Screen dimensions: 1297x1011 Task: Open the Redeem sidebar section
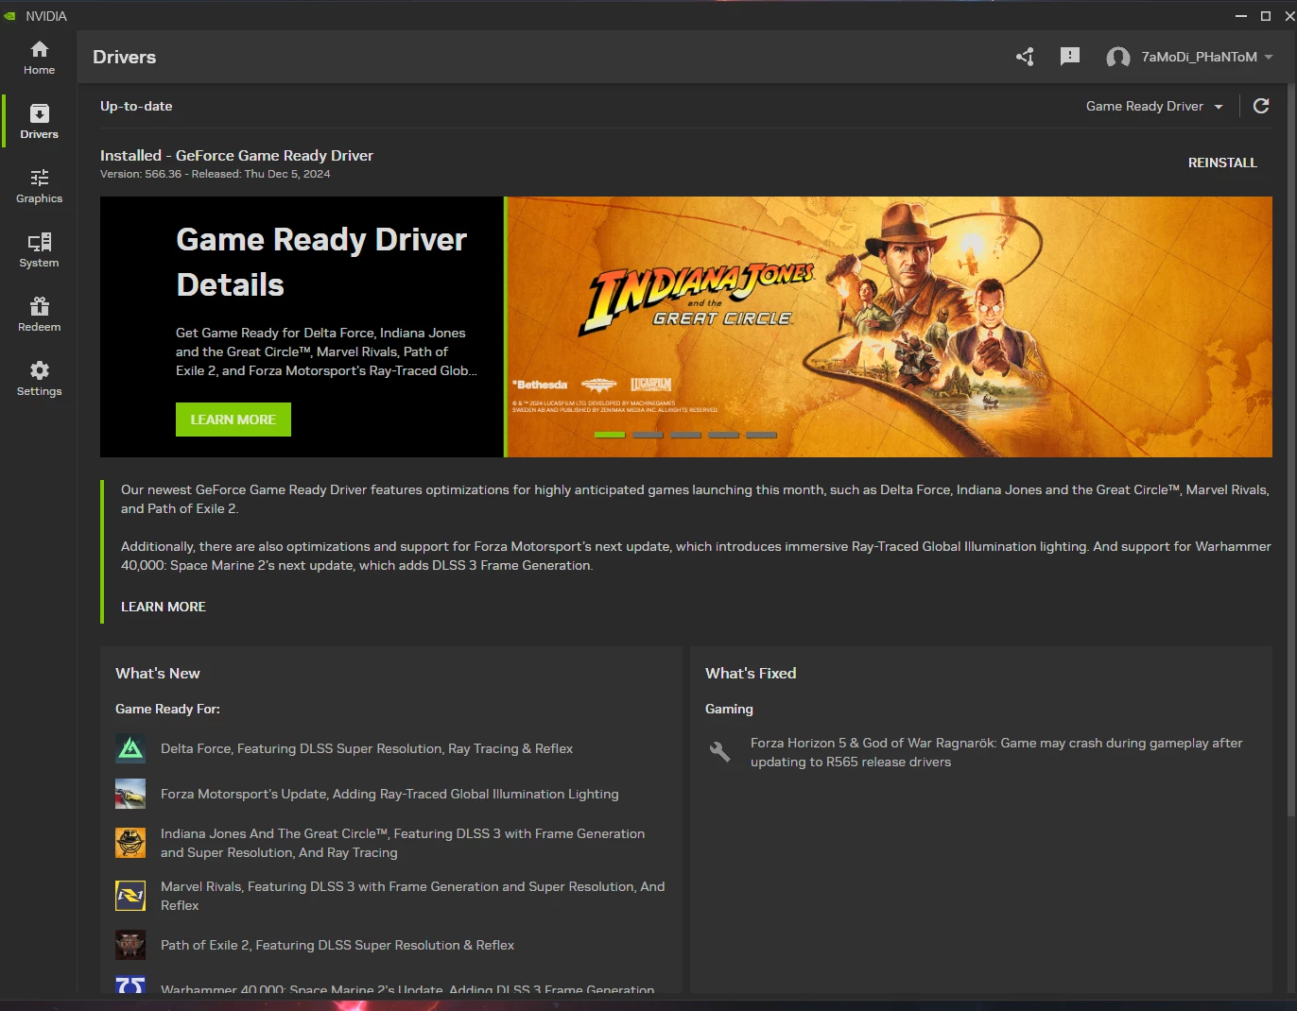39,315
